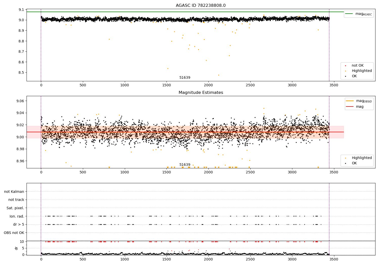Click the 9.1 tick on the top plot

coord(21,10)
